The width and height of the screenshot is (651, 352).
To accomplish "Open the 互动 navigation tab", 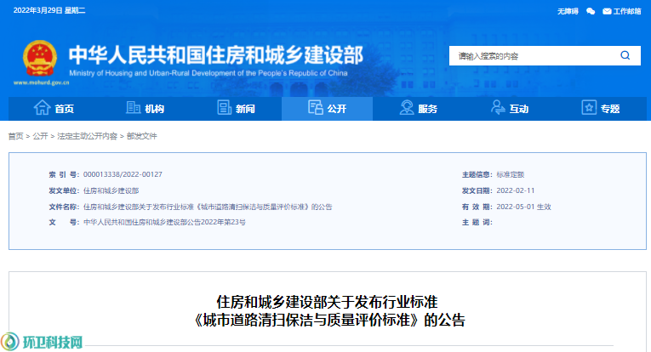I will 510,109.
